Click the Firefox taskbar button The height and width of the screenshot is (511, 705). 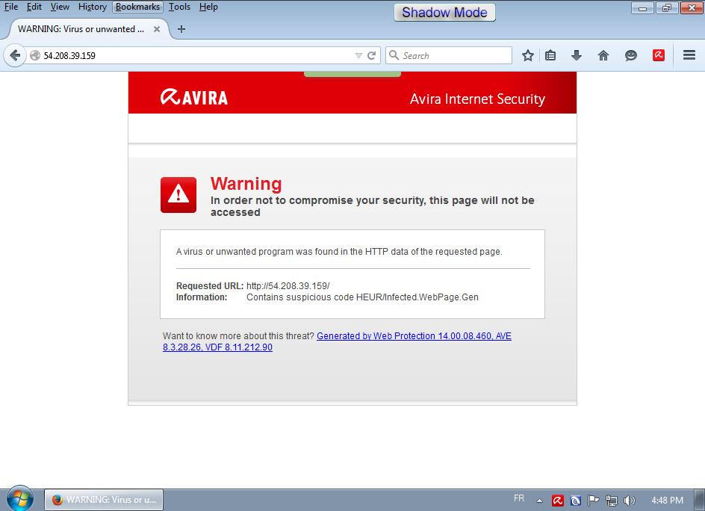point(104,500)
